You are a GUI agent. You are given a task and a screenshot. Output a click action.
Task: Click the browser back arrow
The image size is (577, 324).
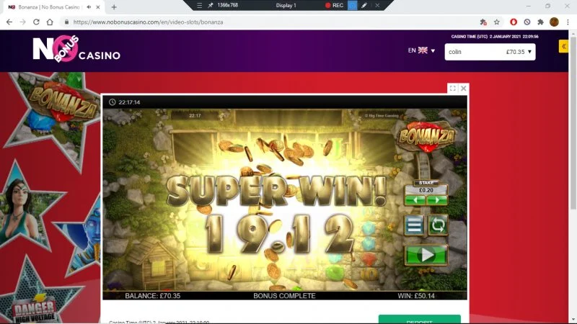point(9,22)
